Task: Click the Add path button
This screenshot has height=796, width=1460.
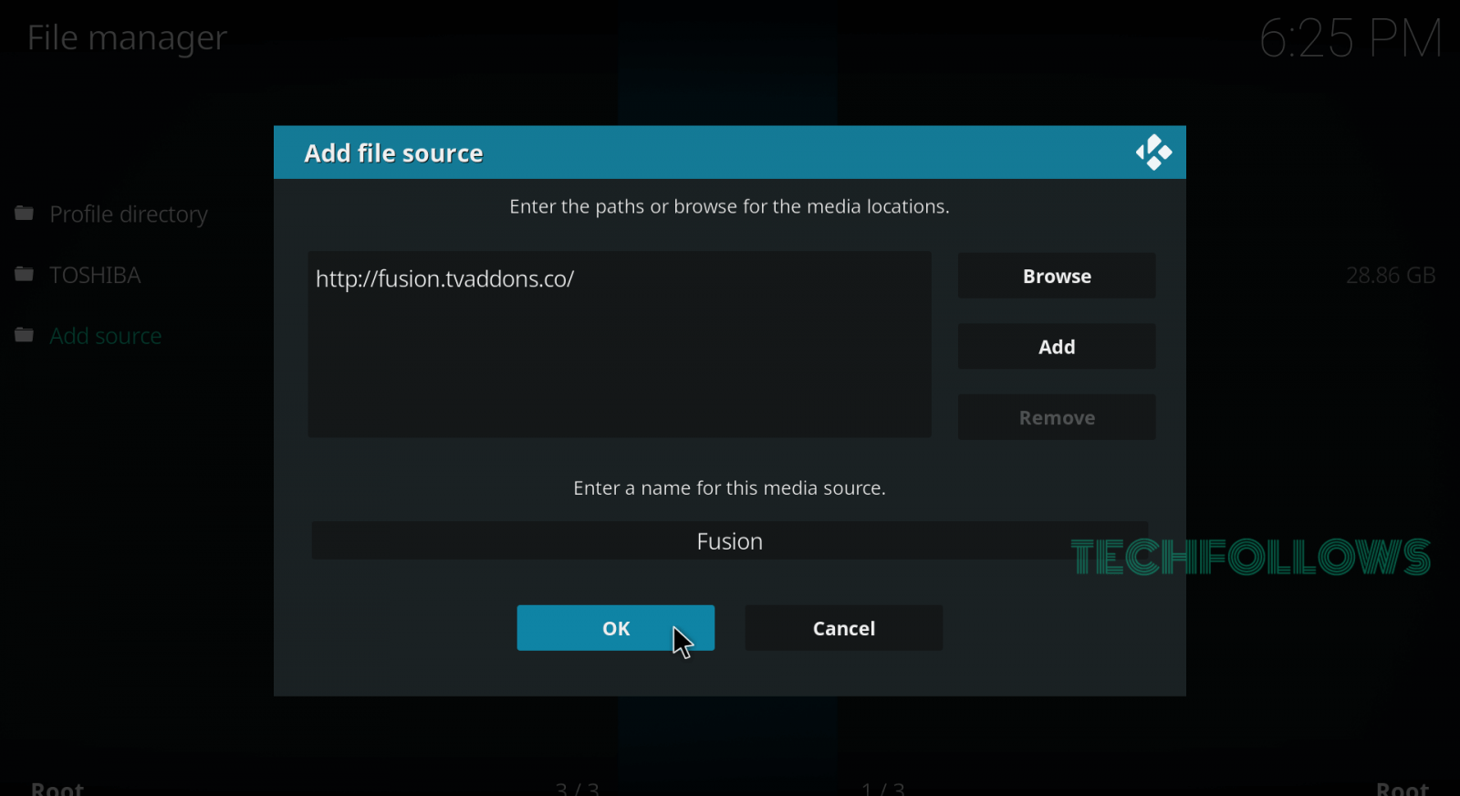Action: point(1057,347)
